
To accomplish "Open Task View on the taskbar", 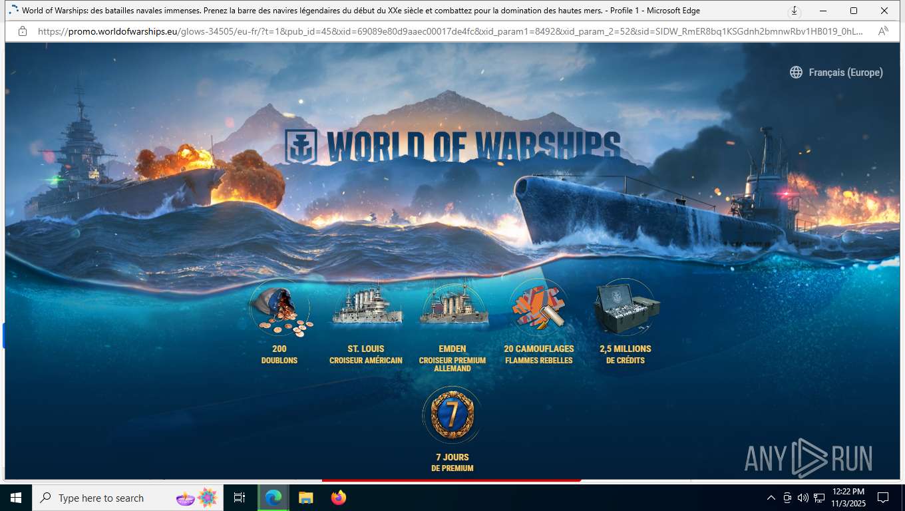I will (x=240, y=498).
